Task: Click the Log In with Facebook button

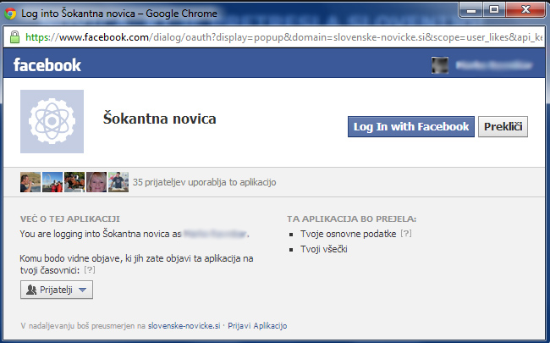Action: coord(410,127)
